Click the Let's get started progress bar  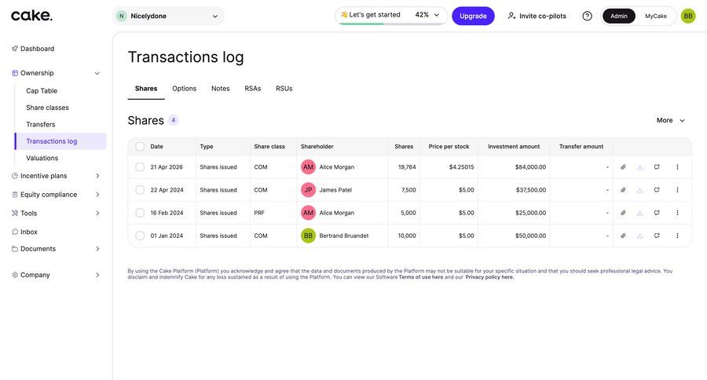click(391, 16)
